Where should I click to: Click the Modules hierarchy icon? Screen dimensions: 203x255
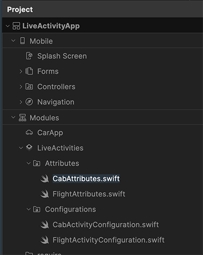tap(22, 118)
